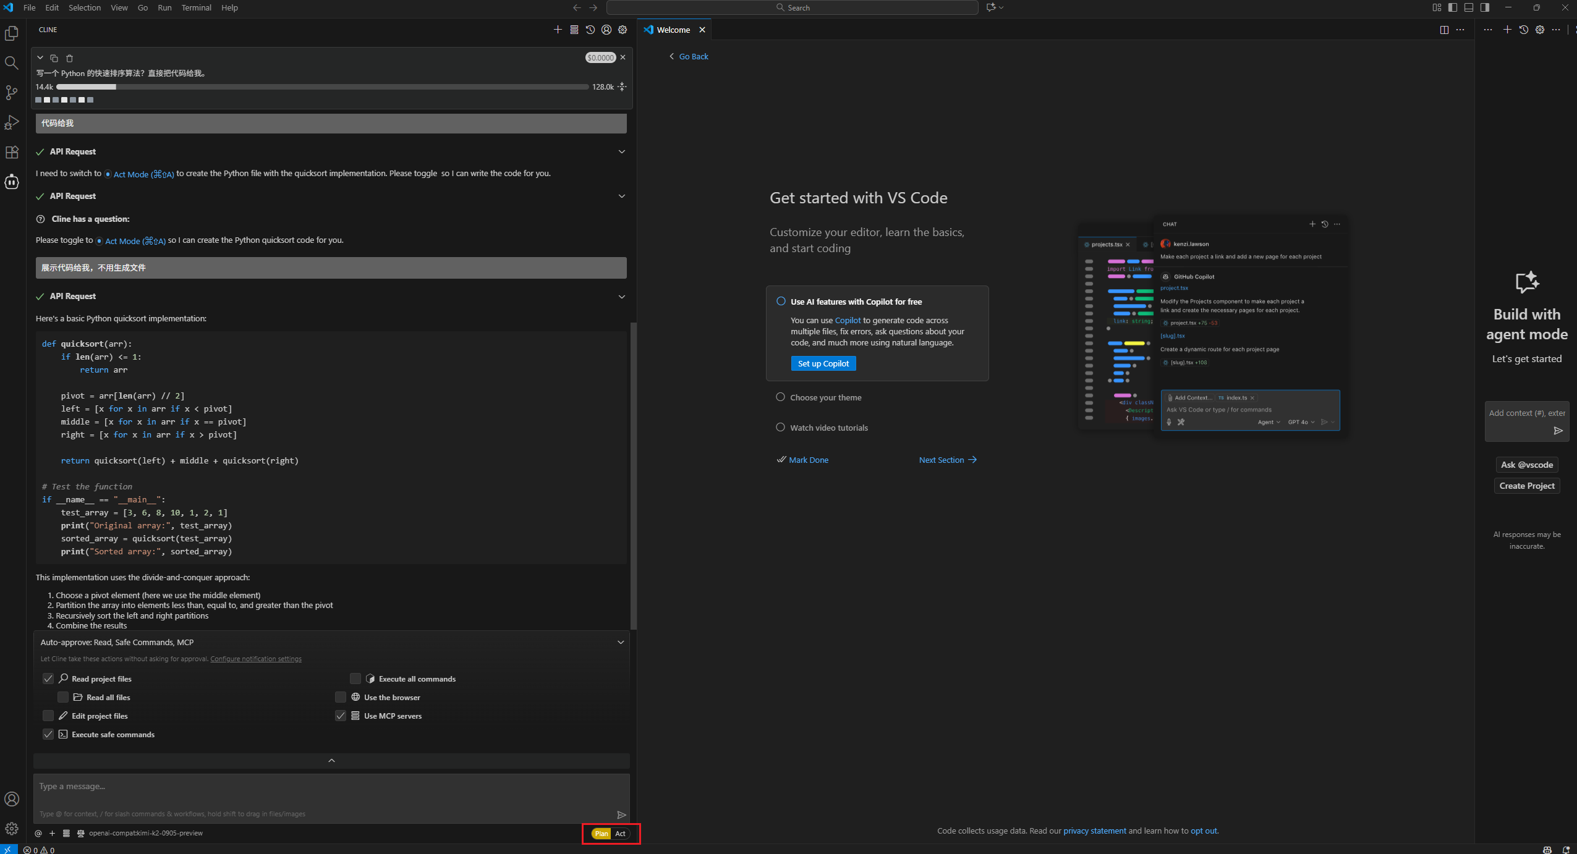1577x854 pixels.
Task: Open the Source Control view
Action: [12, 93]
